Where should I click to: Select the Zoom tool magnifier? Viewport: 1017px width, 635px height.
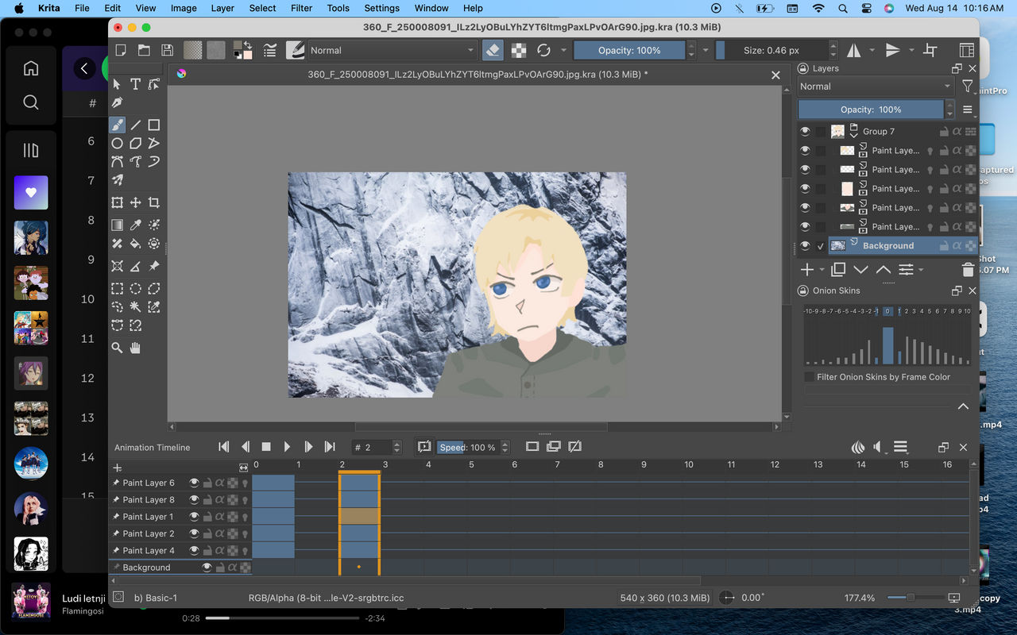117,348
